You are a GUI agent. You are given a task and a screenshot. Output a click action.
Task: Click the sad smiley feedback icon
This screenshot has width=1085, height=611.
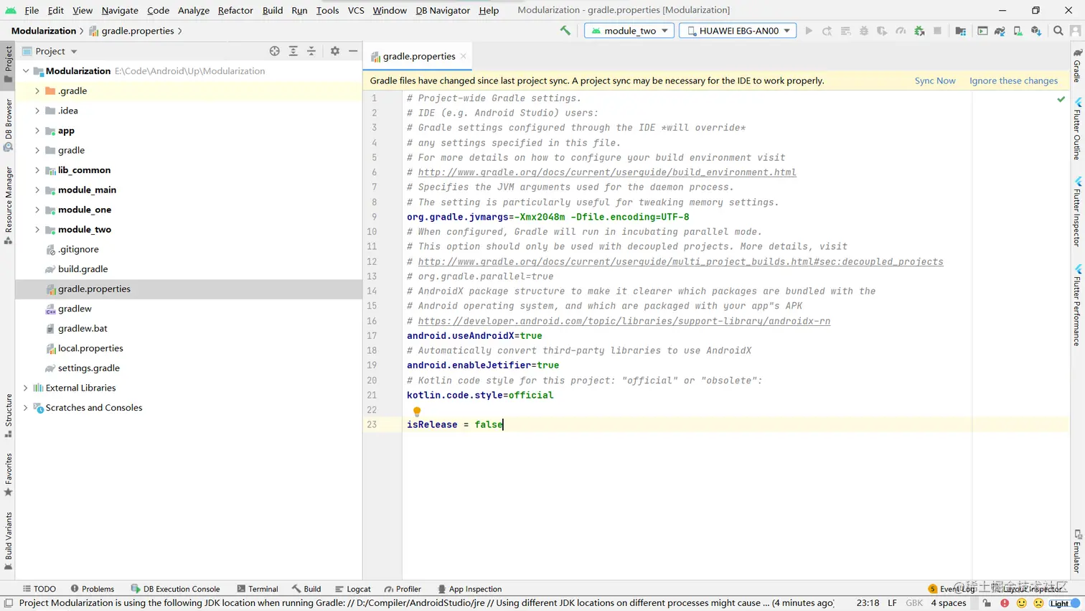(x=1038, y=603)
